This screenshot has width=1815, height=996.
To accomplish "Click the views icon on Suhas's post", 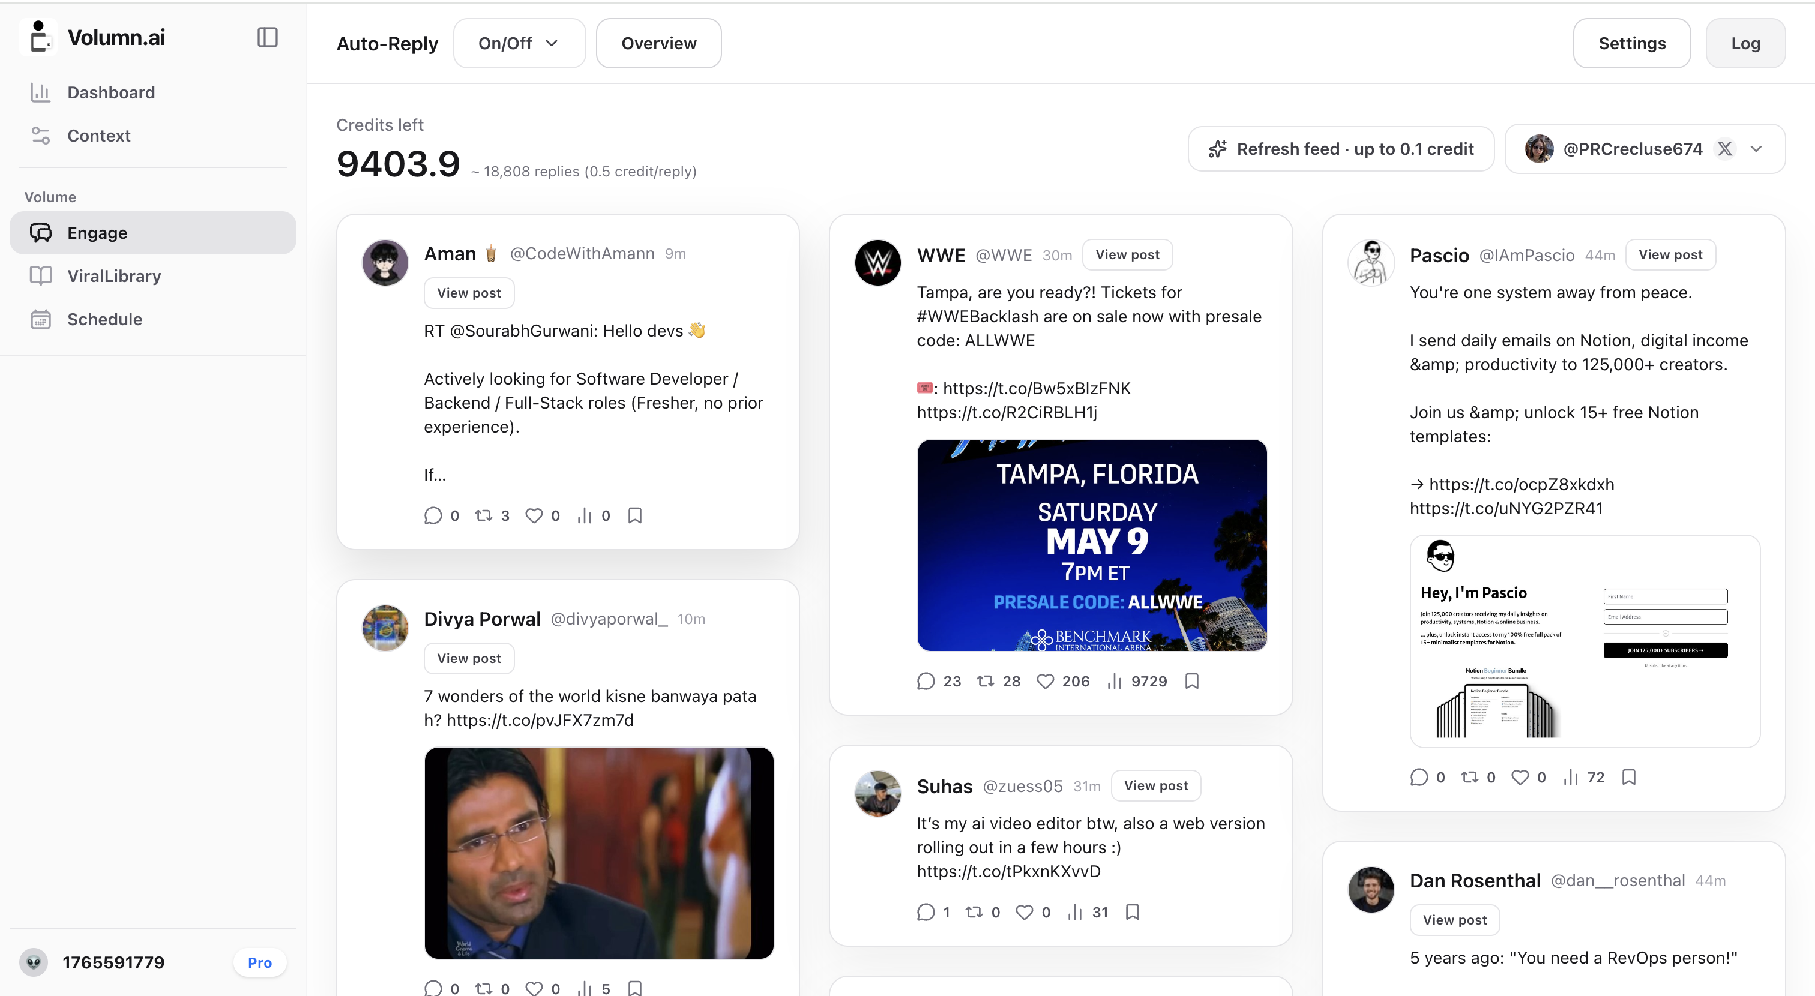I will 1074,912.
